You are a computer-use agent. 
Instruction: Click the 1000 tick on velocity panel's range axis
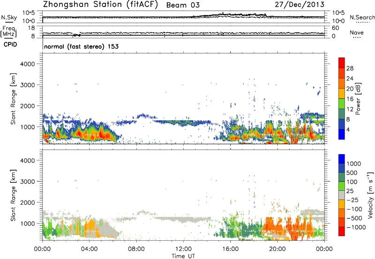click(27, 223)
